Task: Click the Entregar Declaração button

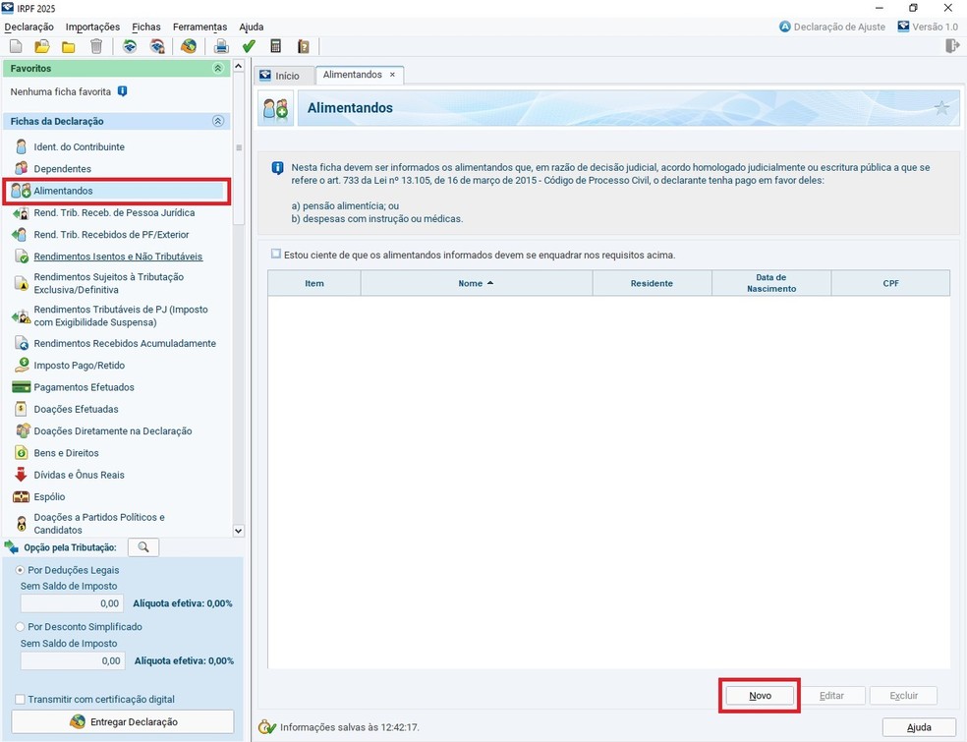Action: [x=123, y=721]
